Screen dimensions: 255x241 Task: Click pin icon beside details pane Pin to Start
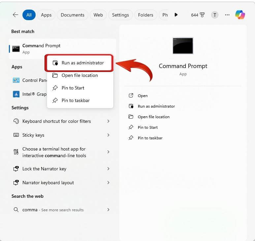pyautogui.click(x=131, y=127)
